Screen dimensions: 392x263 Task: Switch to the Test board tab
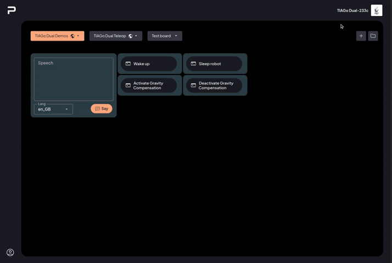(x=161, y=36)
